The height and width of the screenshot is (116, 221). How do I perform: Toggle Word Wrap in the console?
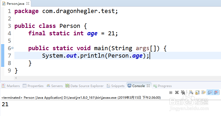203,92
